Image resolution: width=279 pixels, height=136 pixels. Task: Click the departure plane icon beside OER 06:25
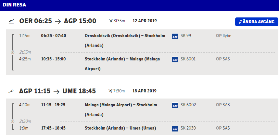point(11,21)
